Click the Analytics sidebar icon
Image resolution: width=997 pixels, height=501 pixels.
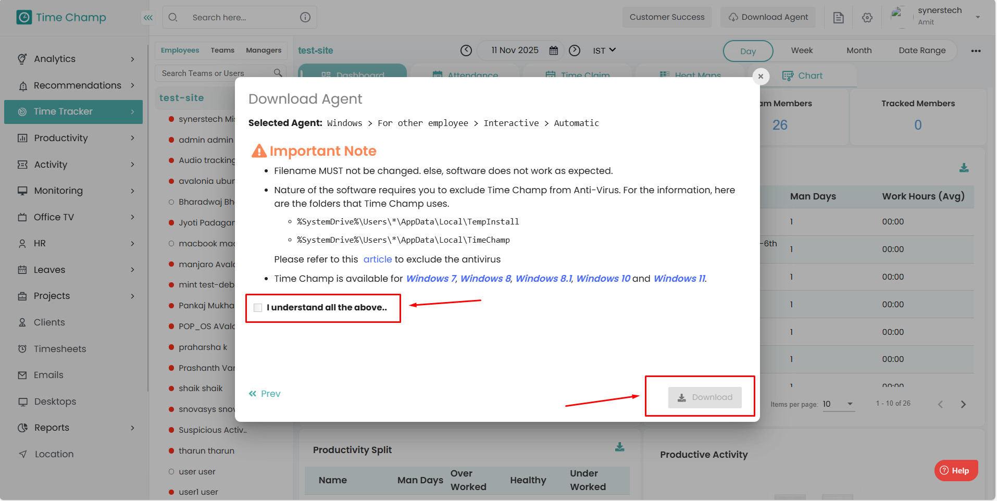[22, 59]
